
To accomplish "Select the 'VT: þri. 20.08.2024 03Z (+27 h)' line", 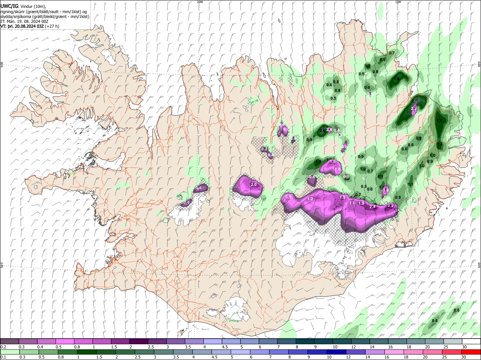I will click(x=30, y=27).
